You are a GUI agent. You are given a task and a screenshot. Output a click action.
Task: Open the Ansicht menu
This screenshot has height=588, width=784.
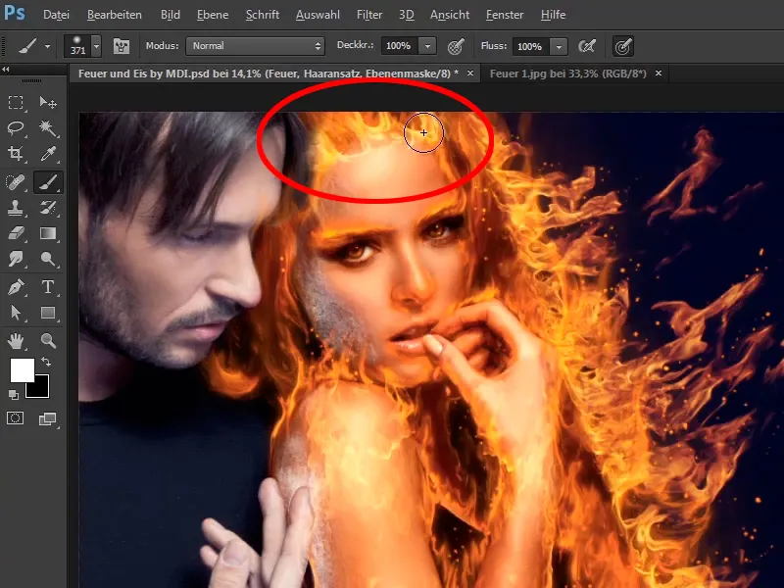450,15
